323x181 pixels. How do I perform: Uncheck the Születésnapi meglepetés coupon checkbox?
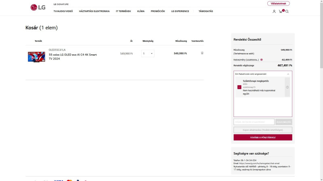(x=239, y=87)
